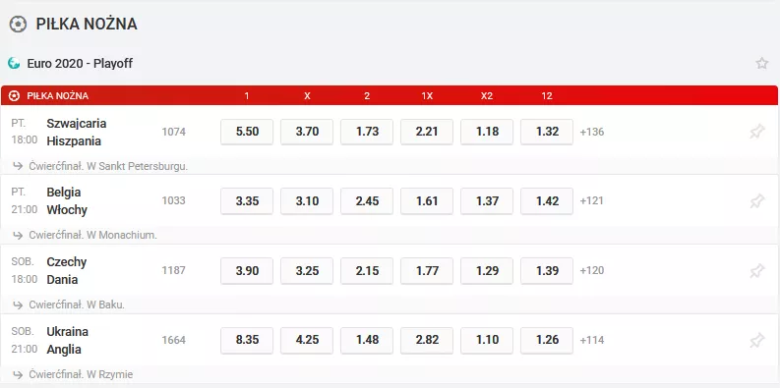Click the globe icon next to Euro 2020

(14, 63)
